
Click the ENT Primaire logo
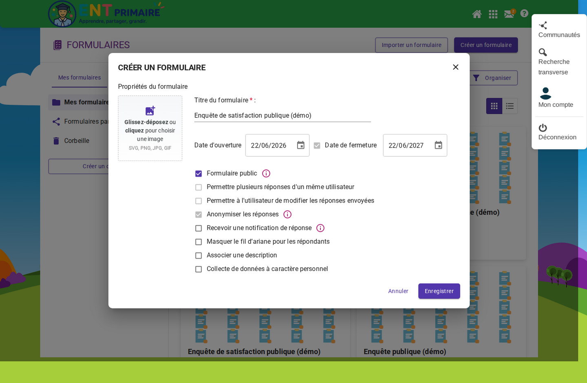(106, 14)
